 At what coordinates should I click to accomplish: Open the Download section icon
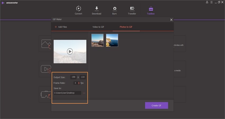tap(96, 8)
